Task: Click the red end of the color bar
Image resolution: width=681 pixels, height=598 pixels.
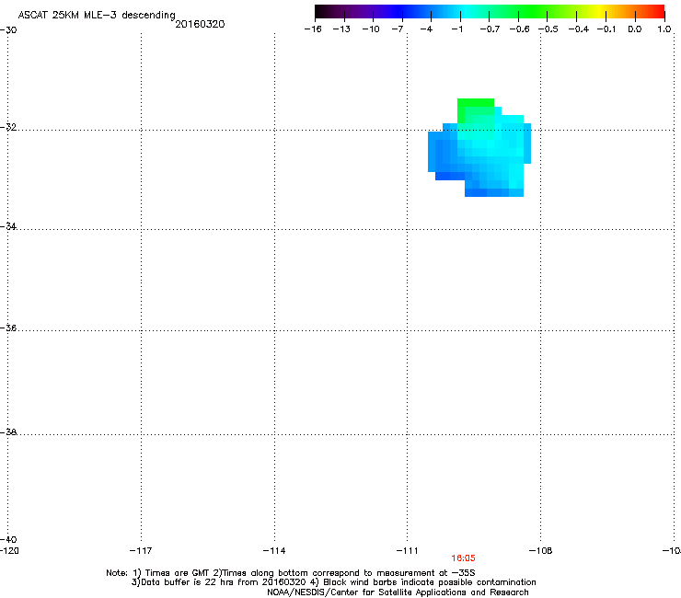Action: click(x=656, y=12)
